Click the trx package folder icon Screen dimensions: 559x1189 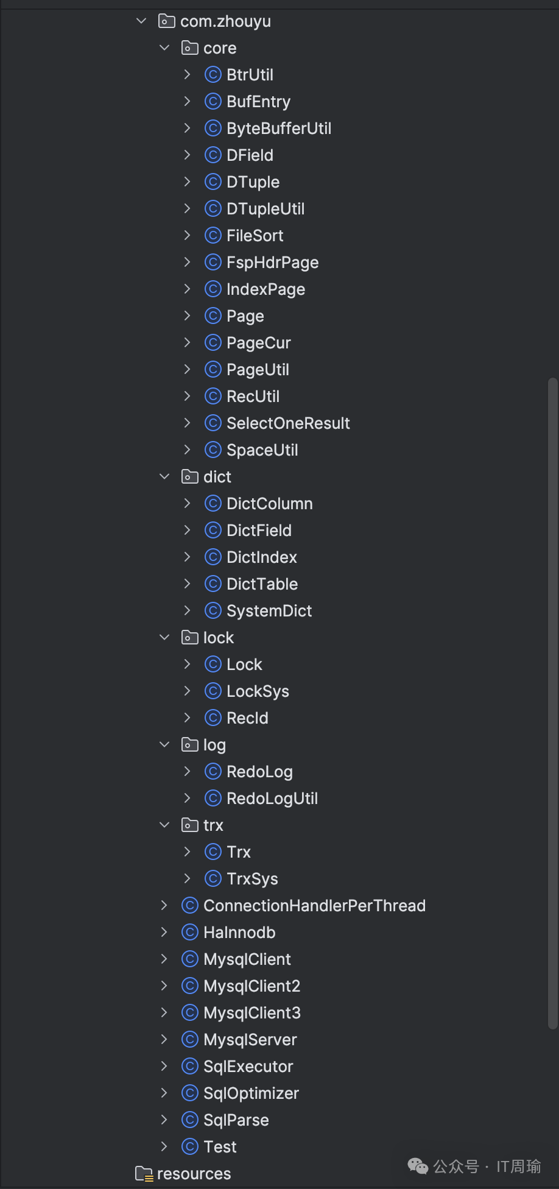coord(189,825)
